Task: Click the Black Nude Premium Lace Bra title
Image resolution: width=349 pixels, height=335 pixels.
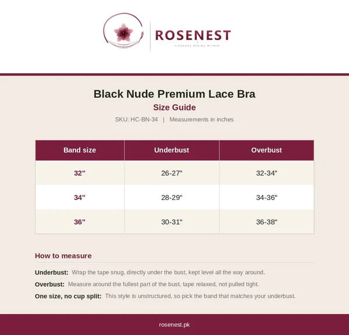Action: [x=174, y=94]
